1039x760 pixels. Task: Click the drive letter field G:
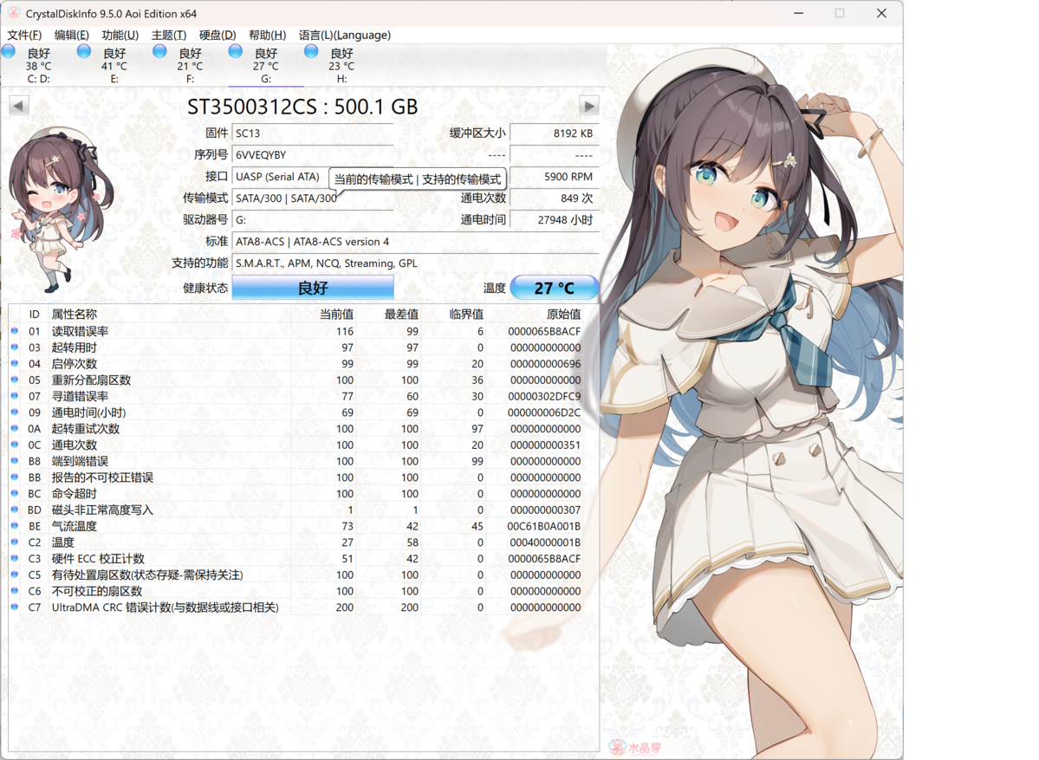(x=313, y=220)
